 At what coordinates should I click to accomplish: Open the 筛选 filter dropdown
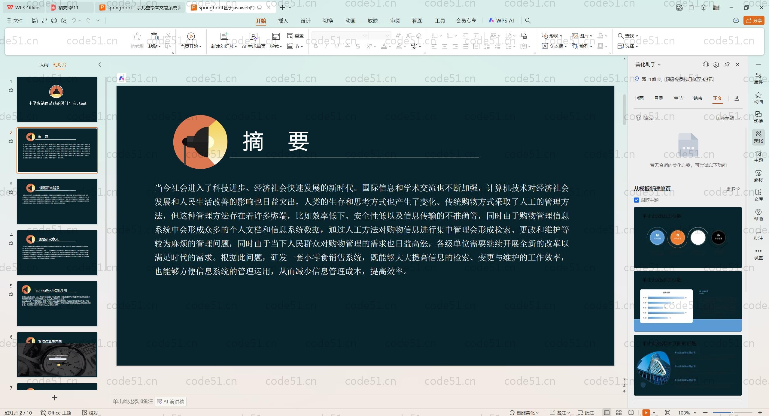click(x=646, y=118)
